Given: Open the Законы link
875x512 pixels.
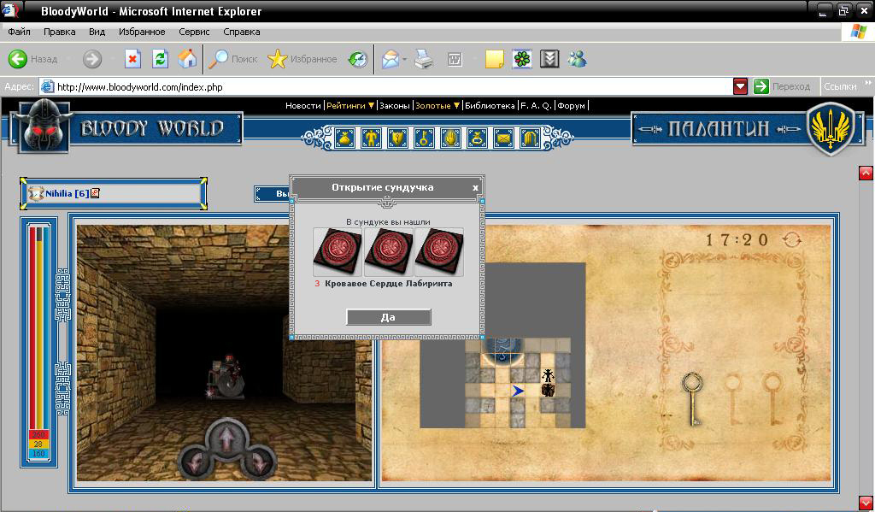Looking at the screenshot, I should [x=395, y=105].
